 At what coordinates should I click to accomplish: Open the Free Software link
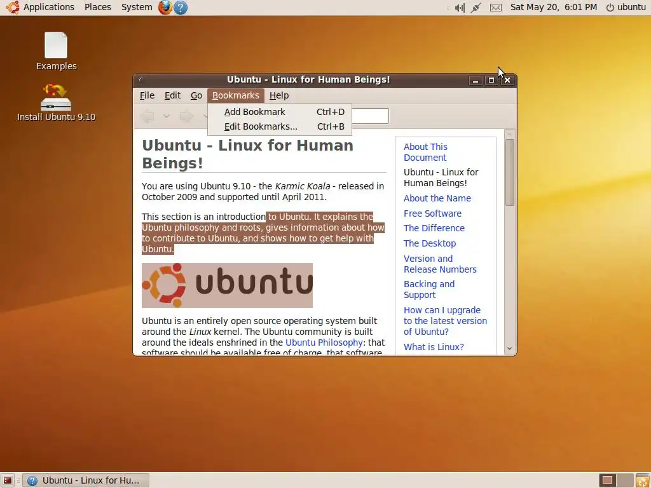coord(432,213)
